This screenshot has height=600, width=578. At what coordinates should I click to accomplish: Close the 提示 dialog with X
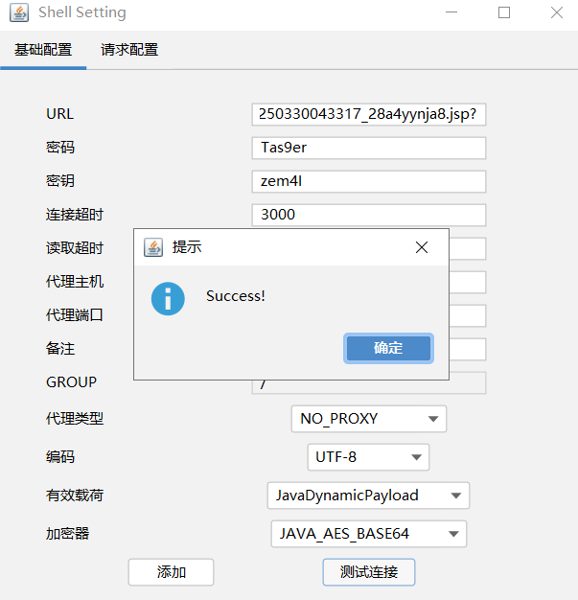[x=421, y=247]
